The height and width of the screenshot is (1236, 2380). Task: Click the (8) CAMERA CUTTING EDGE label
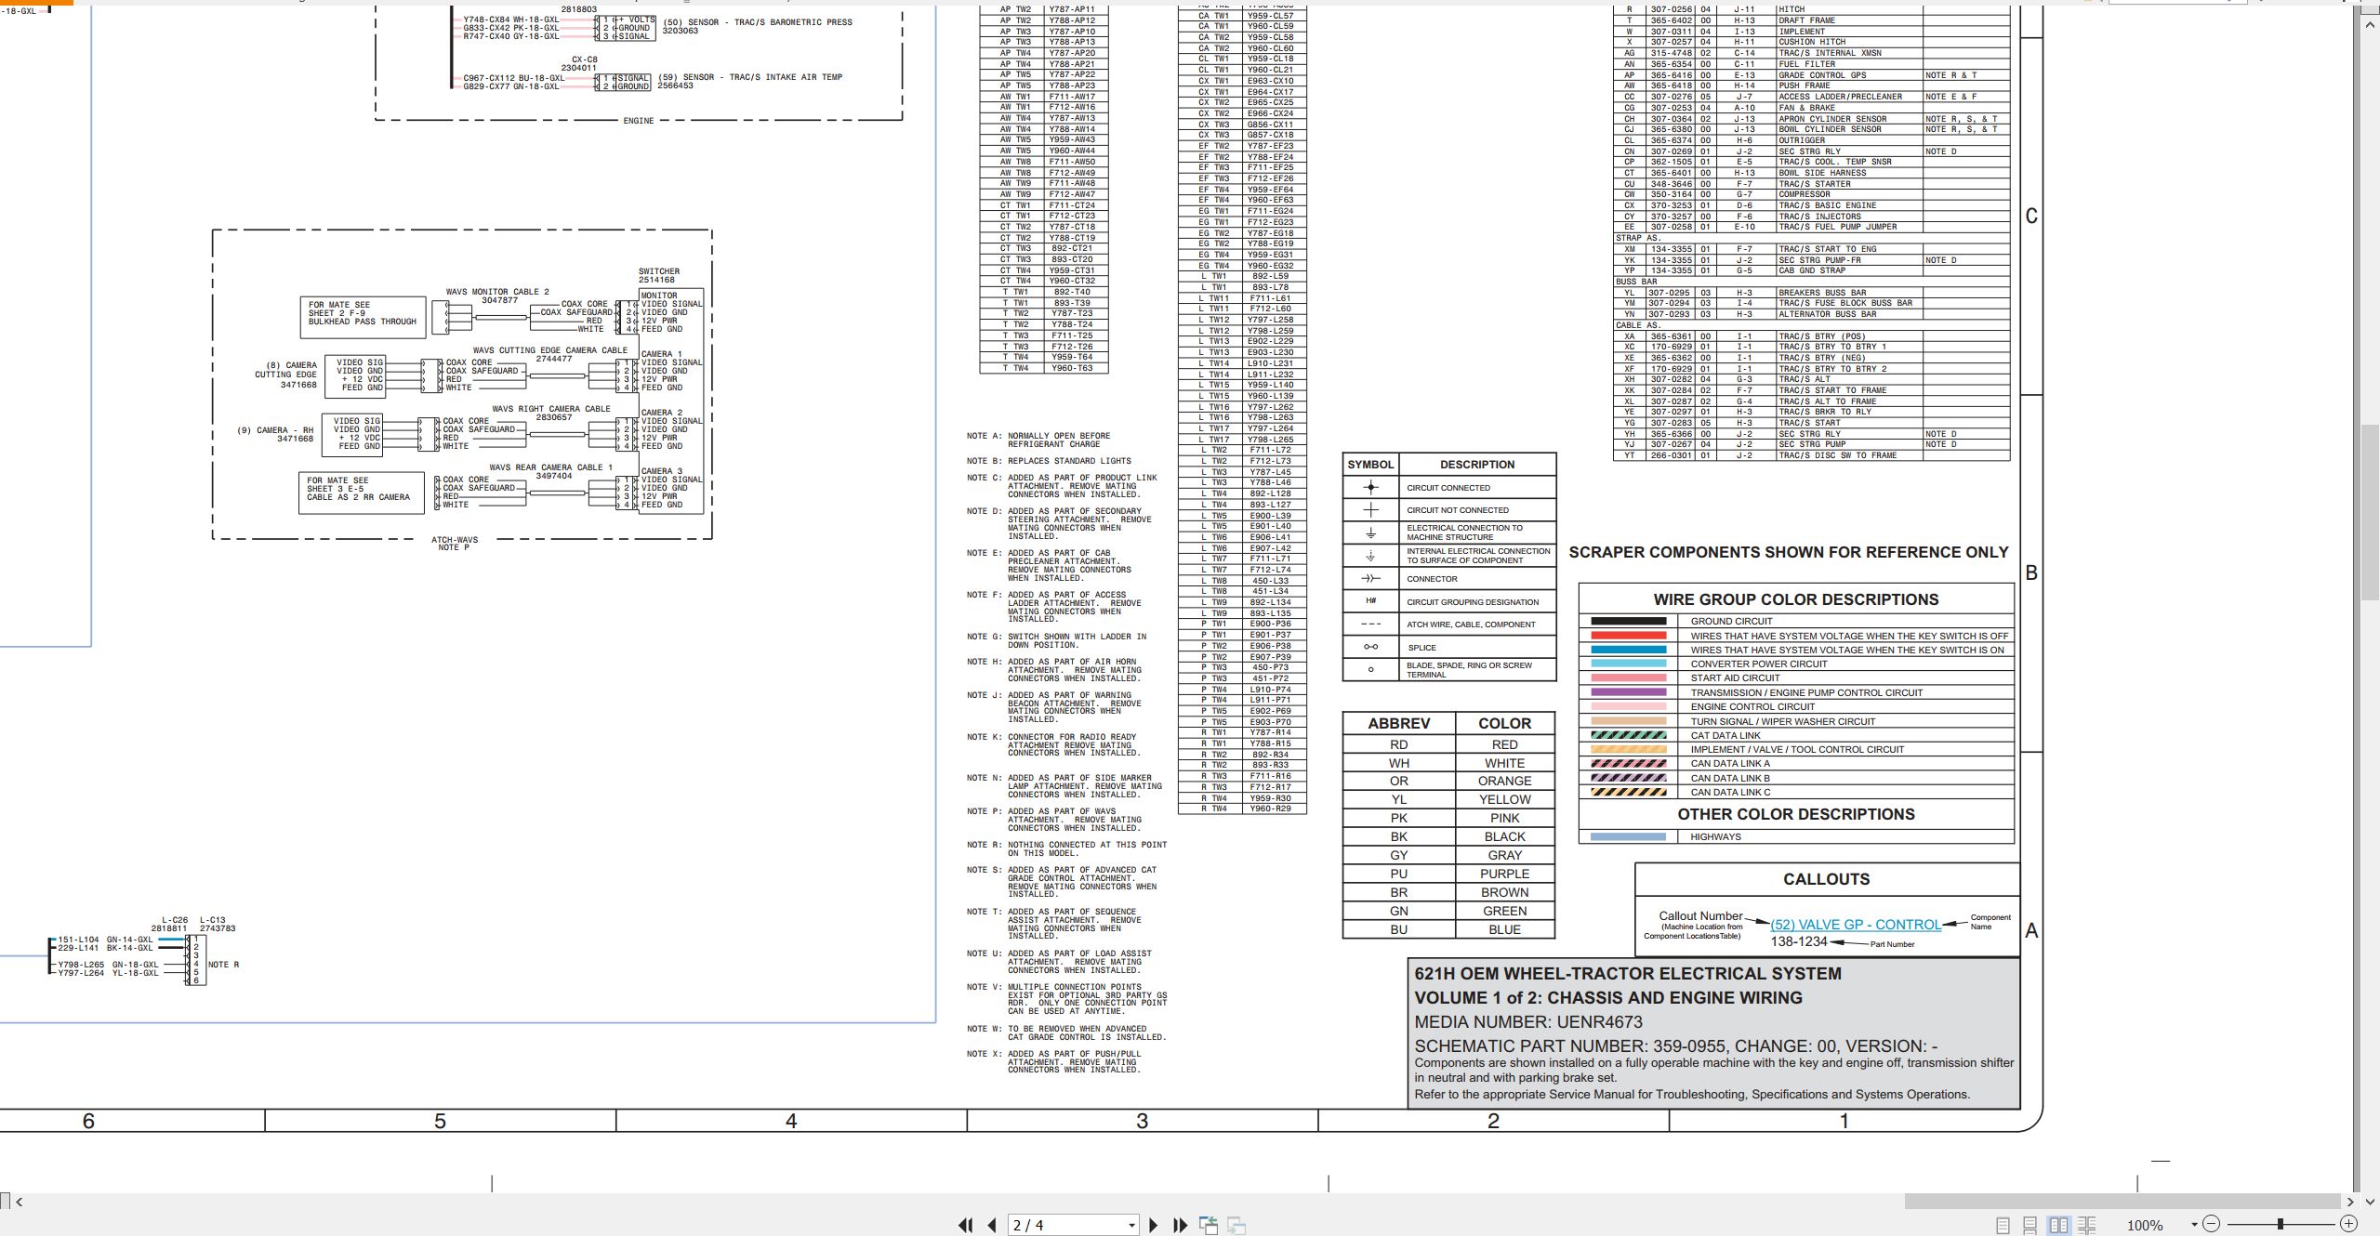286,375
